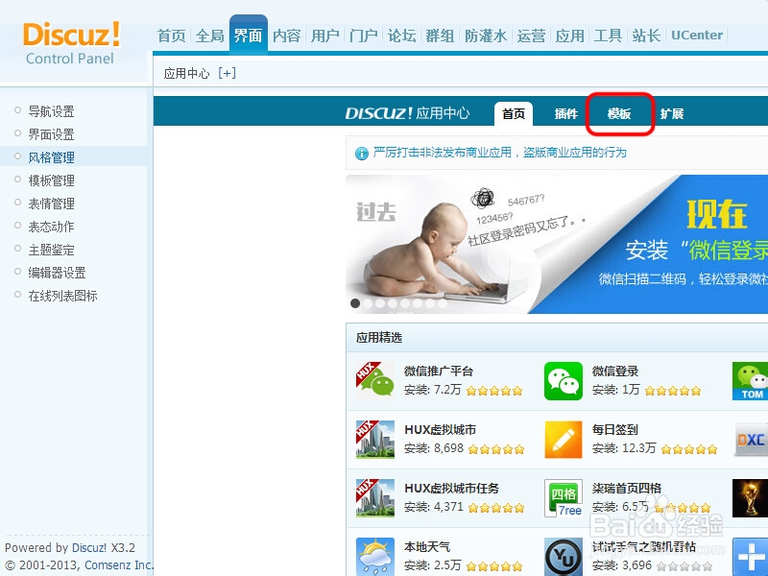The height and width of the screenshot is (576, 768).
Task: Open the DXC app icon
Action: (x=750, y=440)
